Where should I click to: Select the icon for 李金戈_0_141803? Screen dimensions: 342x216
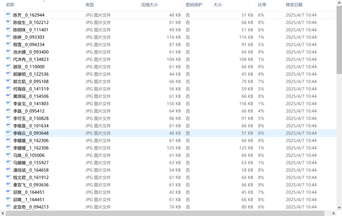coord(8,104)
